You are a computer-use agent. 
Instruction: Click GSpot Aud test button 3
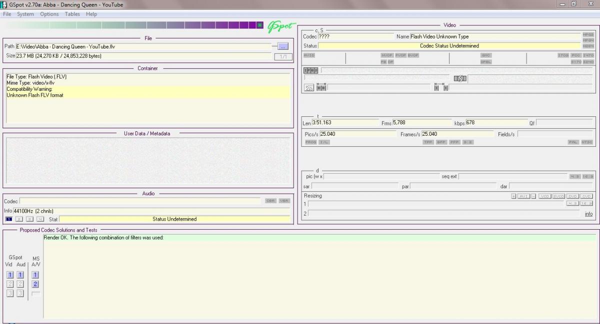[20, 293]
